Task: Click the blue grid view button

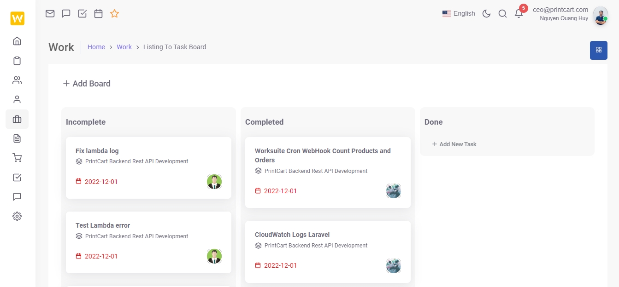Action: coord(599,50)
